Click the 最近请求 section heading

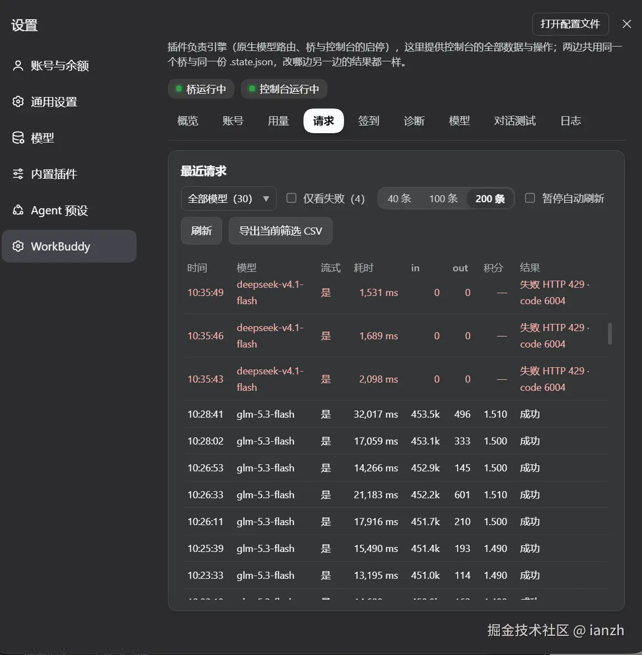[204, 171]
